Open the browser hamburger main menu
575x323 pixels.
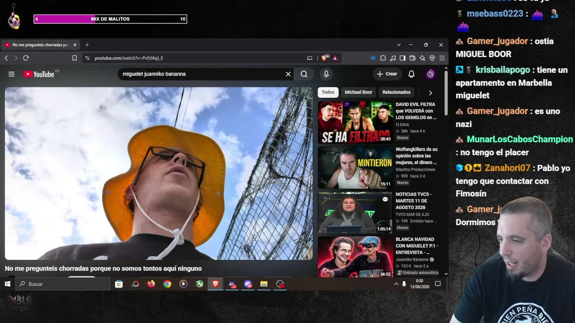coord(442,58)
